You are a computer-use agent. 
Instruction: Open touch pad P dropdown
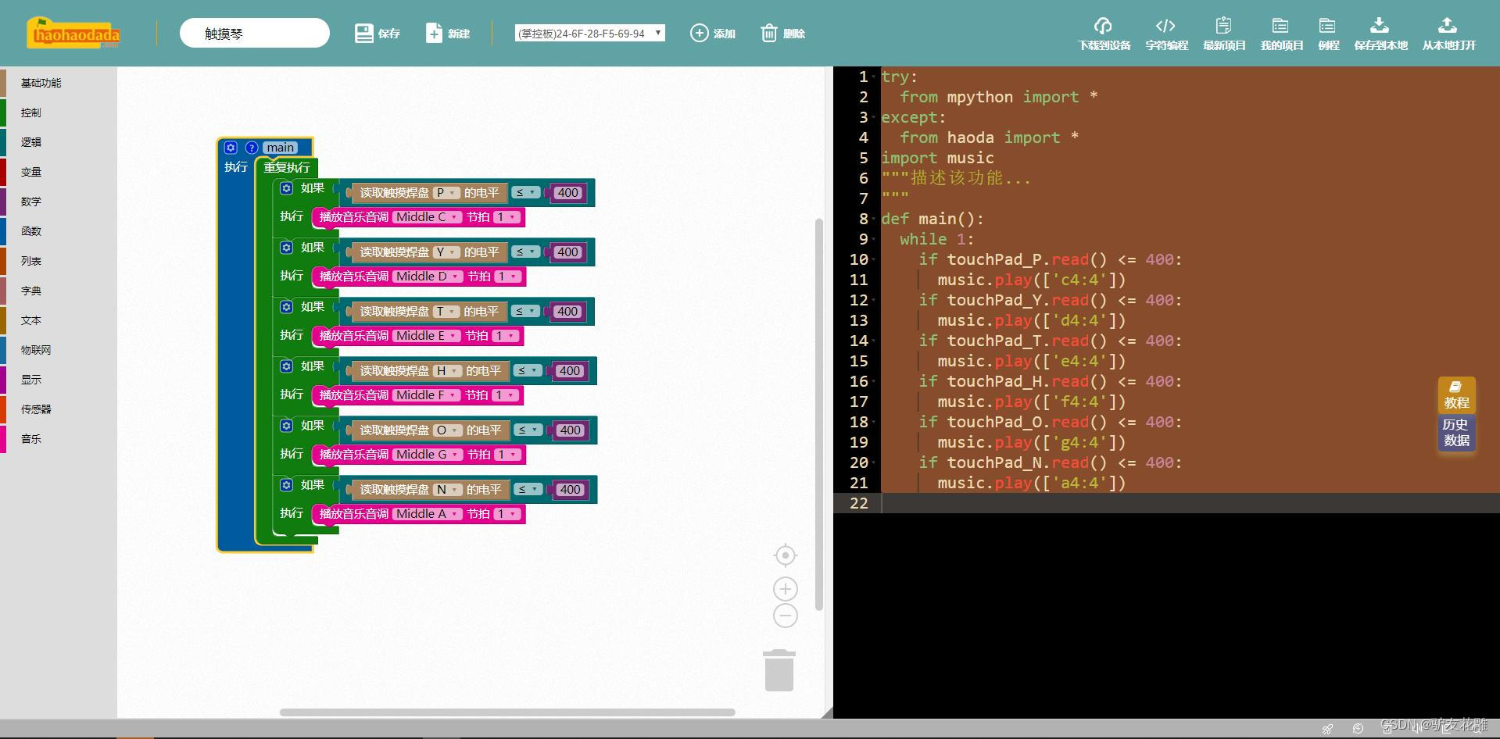[x=445, y=193]
